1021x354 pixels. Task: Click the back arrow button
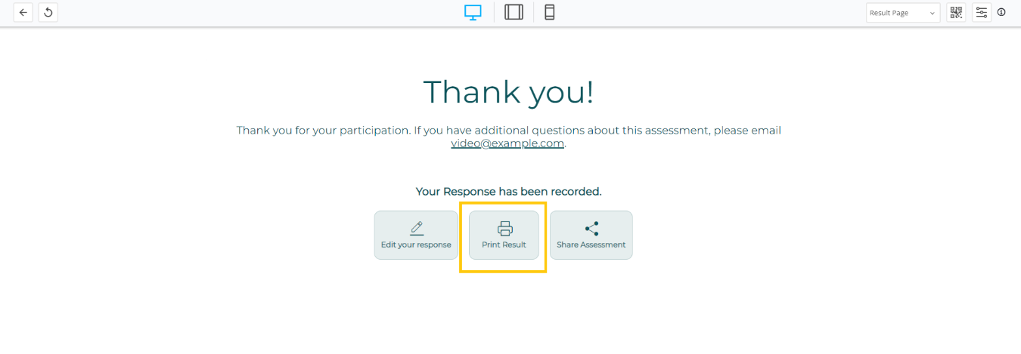(23, 12)
